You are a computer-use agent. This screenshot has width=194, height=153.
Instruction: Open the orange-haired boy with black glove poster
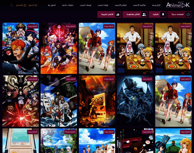20,48
